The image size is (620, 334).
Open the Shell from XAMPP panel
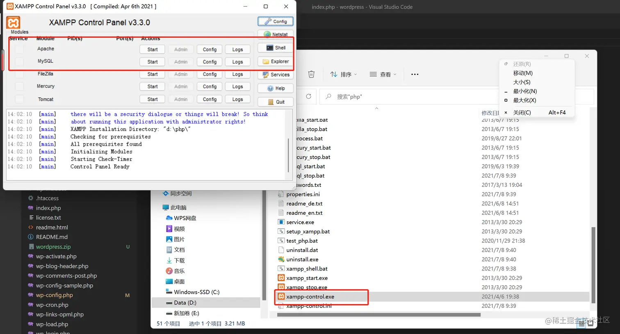[275, 48]
